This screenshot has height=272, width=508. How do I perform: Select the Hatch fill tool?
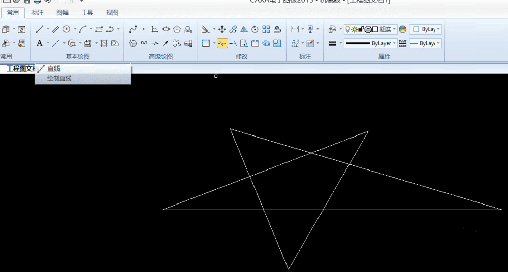(104, 43)
